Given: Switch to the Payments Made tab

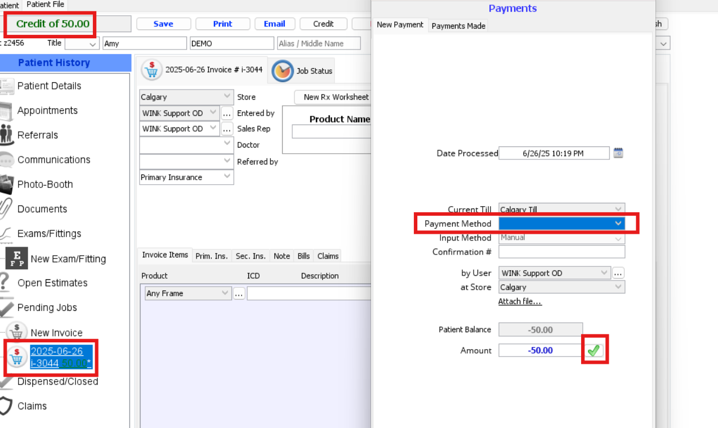Looking at the screenshot, I should (x=458, y=26).
